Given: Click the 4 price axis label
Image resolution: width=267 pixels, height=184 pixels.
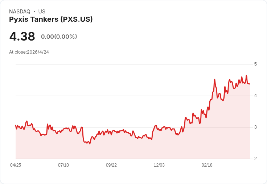Looking at the screenshot, I should 255,96.
